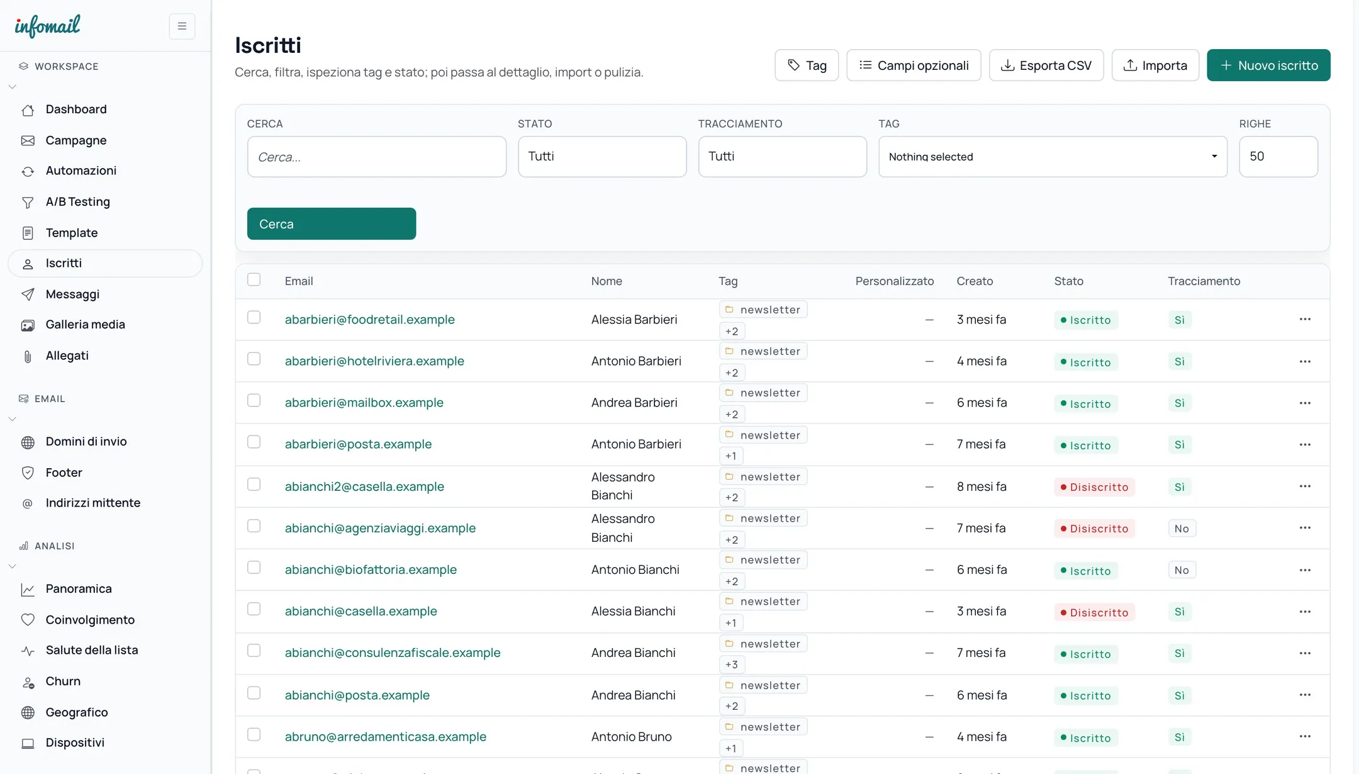
Task: Click the Dispositivi laptop icon
Action: point(28,743)
